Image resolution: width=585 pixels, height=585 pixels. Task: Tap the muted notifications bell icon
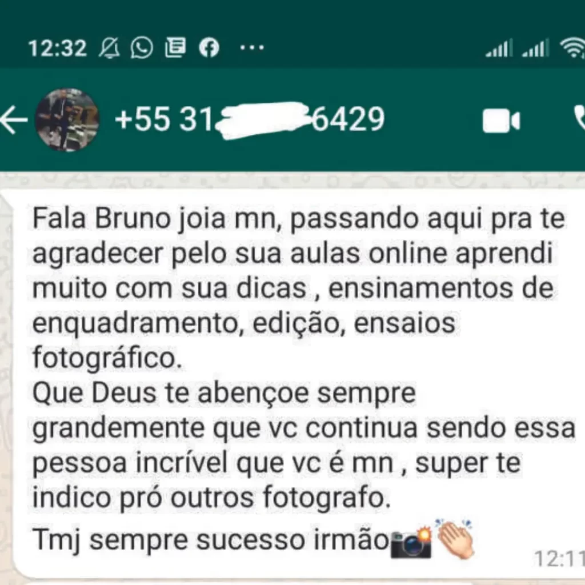[x=109, y=48]
